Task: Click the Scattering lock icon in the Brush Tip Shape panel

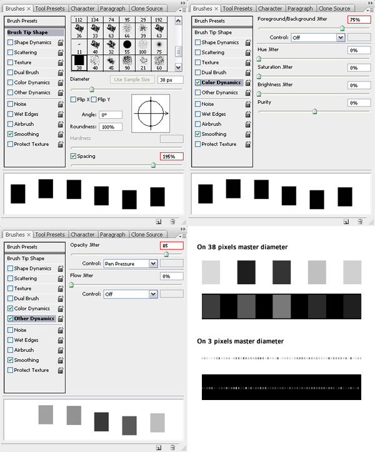Action: [61, 53]
